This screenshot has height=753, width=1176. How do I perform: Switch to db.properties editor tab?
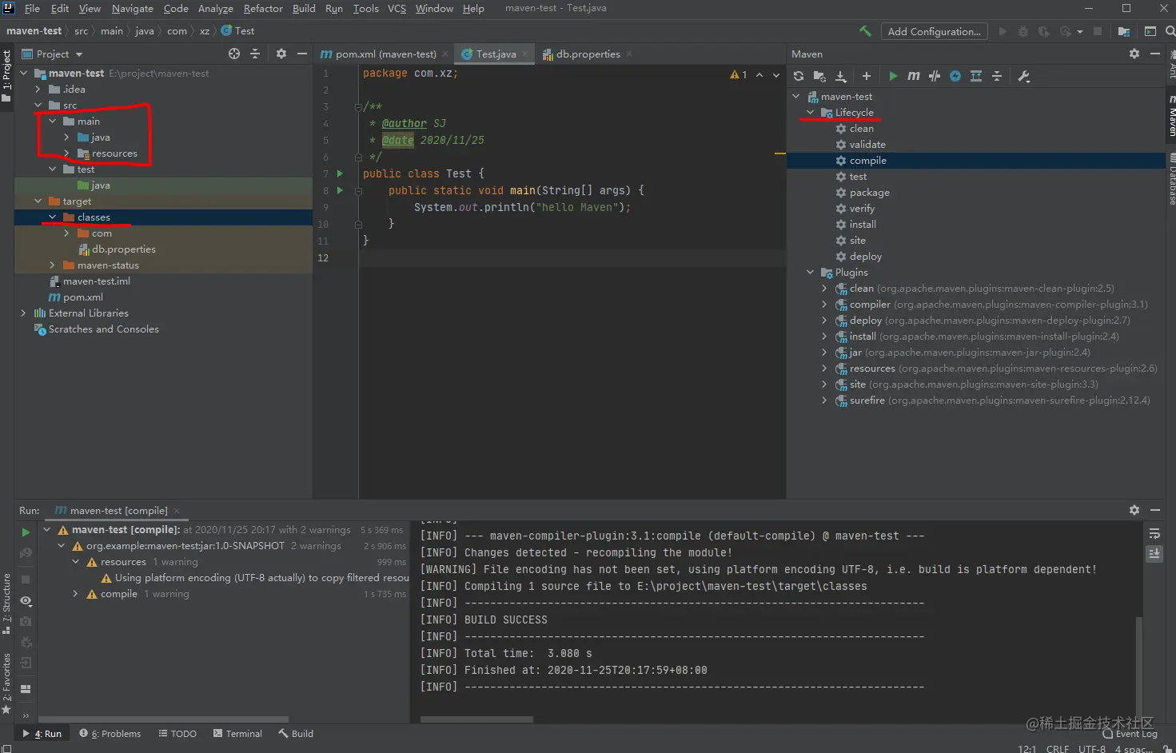point(588,54)
